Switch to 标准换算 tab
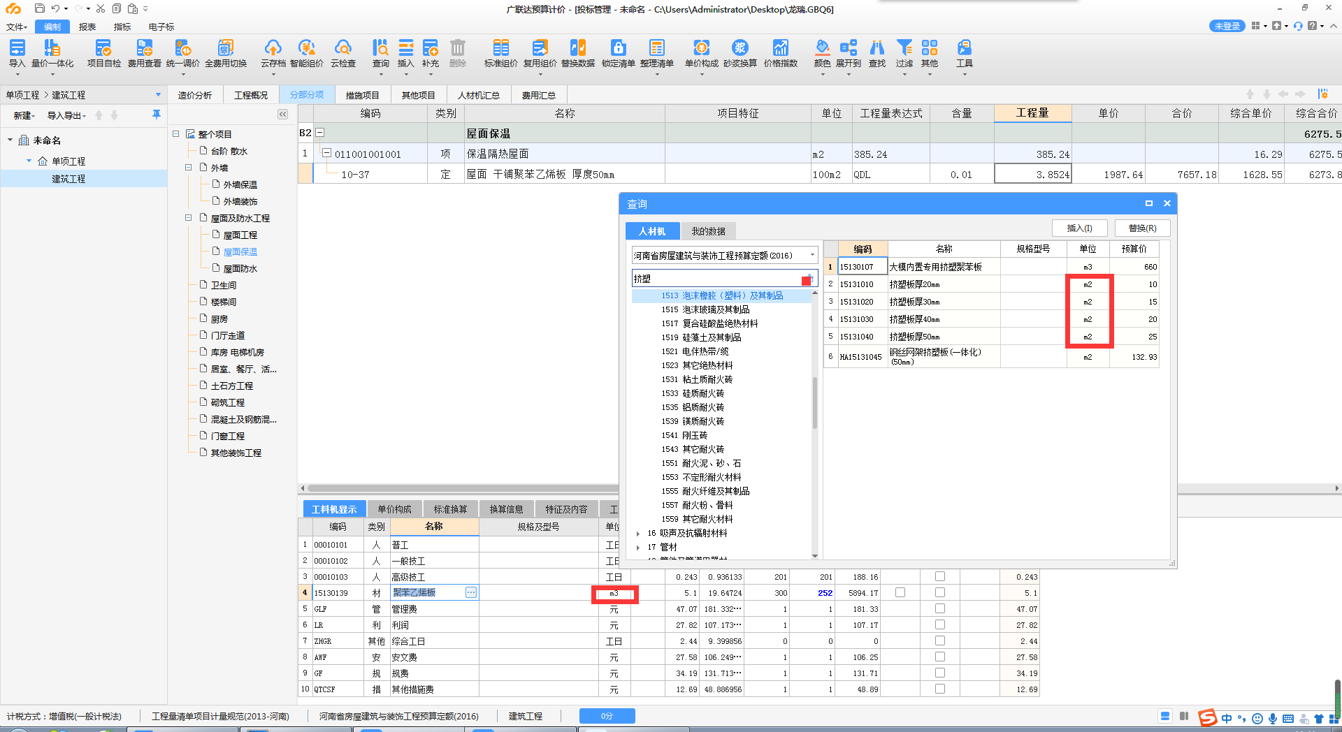Viewport: 1342px width, 732px height. pos(450,509)
